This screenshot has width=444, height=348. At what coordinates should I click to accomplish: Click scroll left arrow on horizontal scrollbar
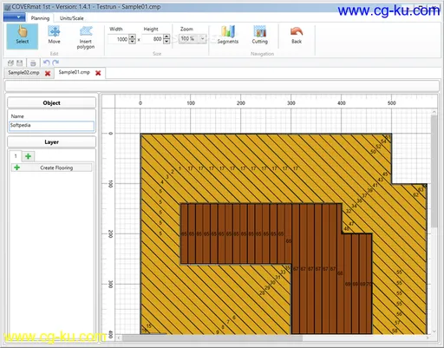(x=119, y=338)
